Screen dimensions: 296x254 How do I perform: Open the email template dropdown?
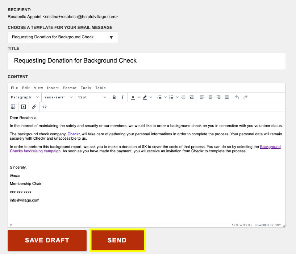[x=63, y=37]
